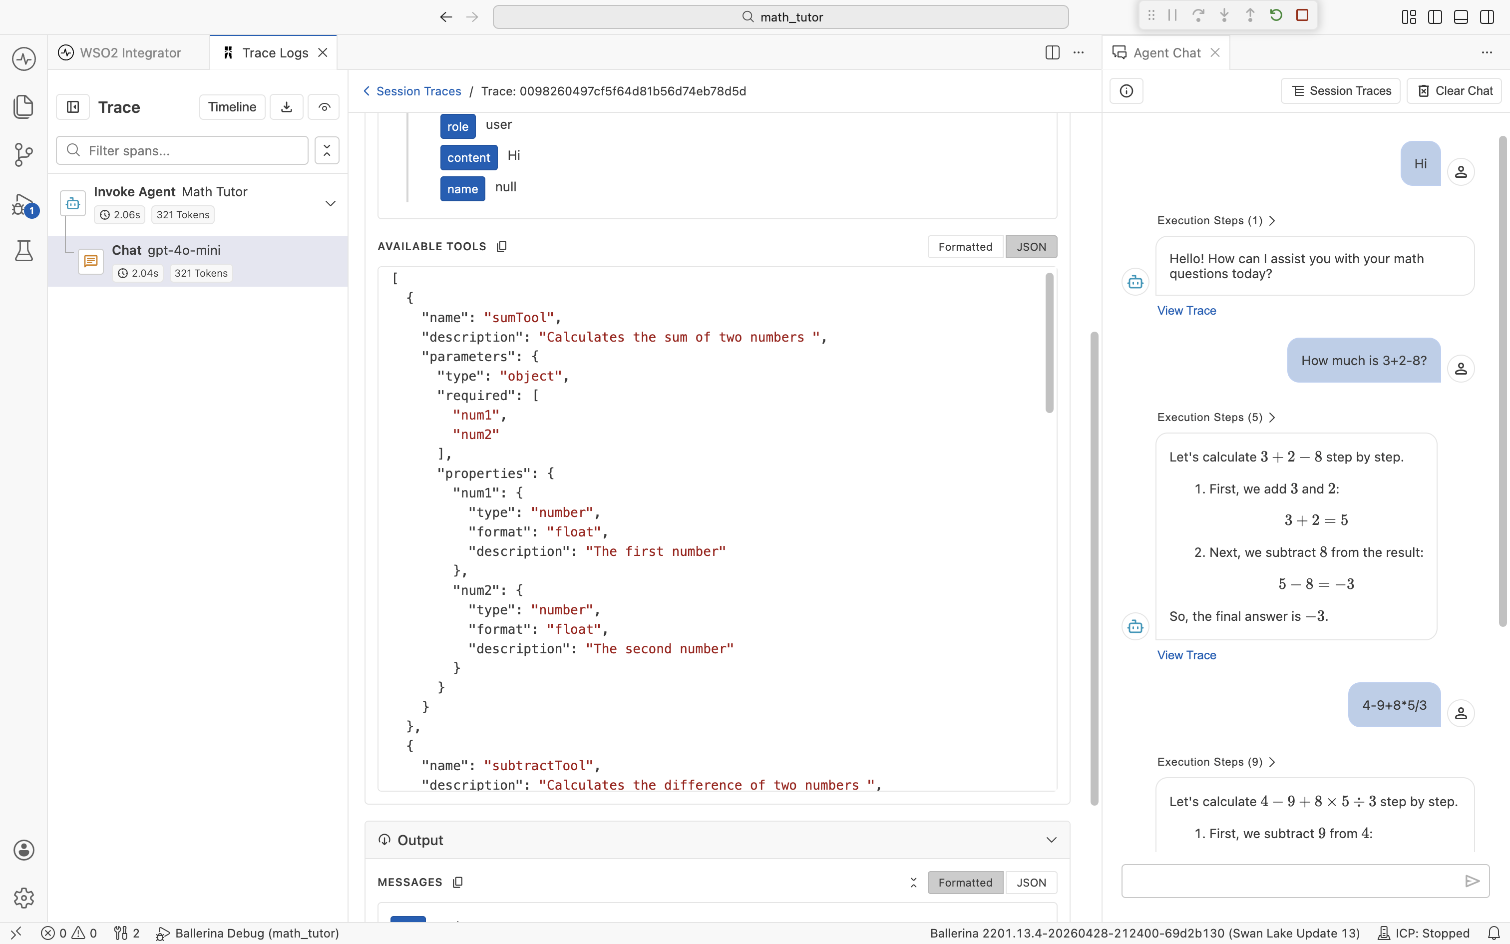Switch Available Tools to Formatted view
The height and width of the screenshot is (944, 1510).
point(965,247)
